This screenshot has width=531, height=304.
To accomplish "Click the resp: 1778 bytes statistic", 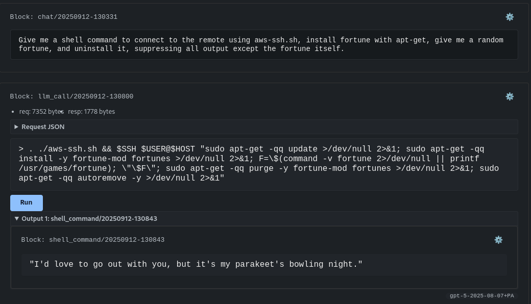I will [x=92, y=111].
